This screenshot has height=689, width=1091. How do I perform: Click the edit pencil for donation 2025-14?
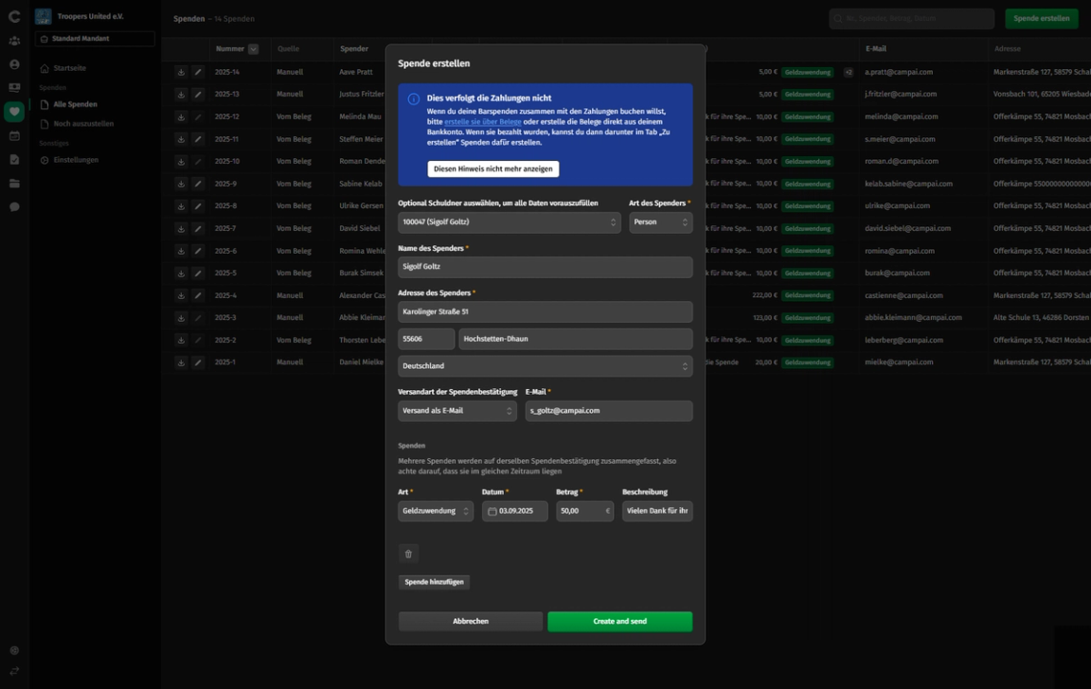coord(198,72)
